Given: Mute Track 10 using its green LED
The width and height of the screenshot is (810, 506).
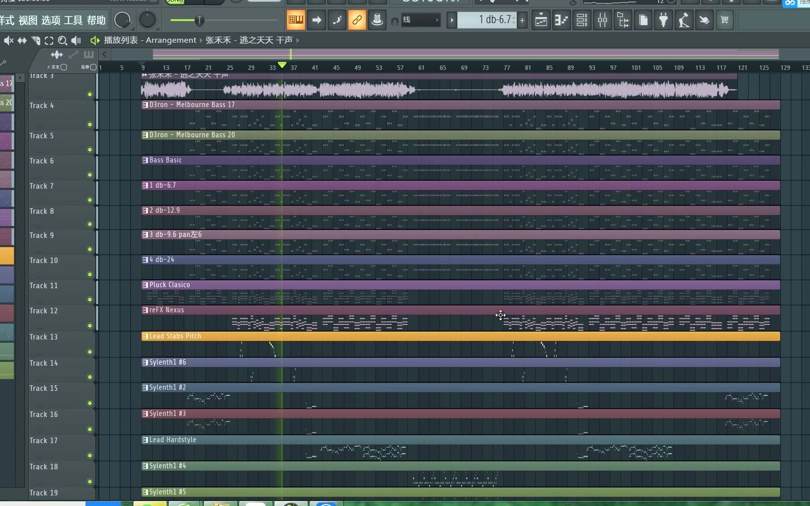Looking at the screenshot, I should click(x=90, y=274).
